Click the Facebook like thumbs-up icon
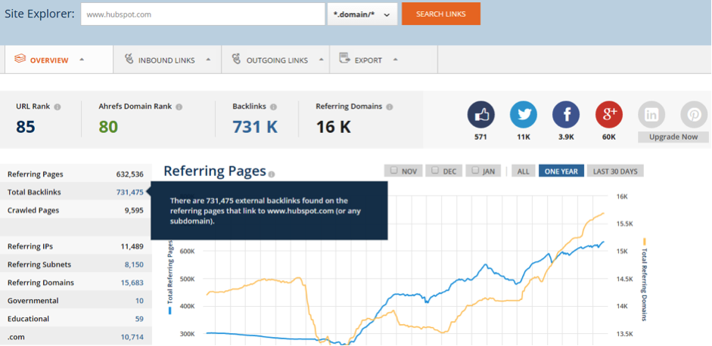Image resolution: width=712 pixels, height=346 pixels. click(480, 115)
